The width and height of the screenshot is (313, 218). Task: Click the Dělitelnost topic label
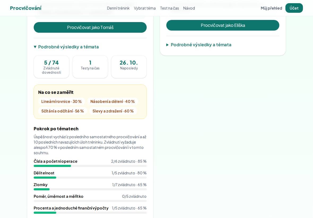[44, 173]
